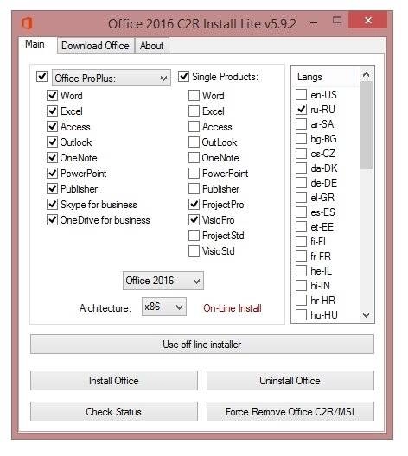The height and width of the screenshot is (456, 408).
Task: Check PowerPoint under Single Products
Action: coord(194,174)
